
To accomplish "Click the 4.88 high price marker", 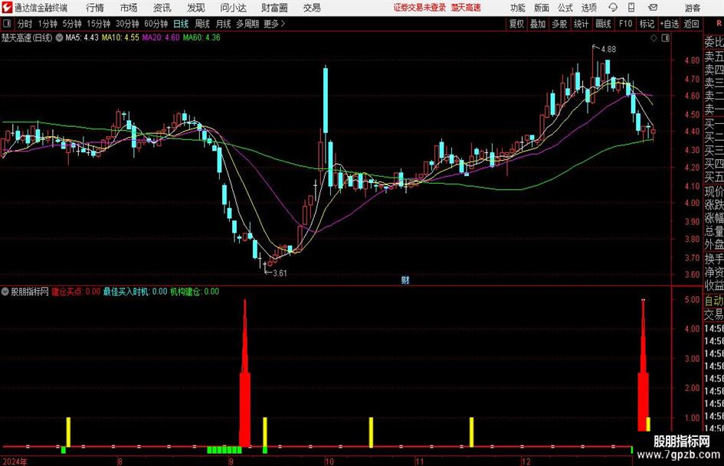I will [x=608, y=50].
